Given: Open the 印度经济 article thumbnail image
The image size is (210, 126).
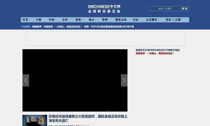Looking at the screenshot, I should (35, 120).
